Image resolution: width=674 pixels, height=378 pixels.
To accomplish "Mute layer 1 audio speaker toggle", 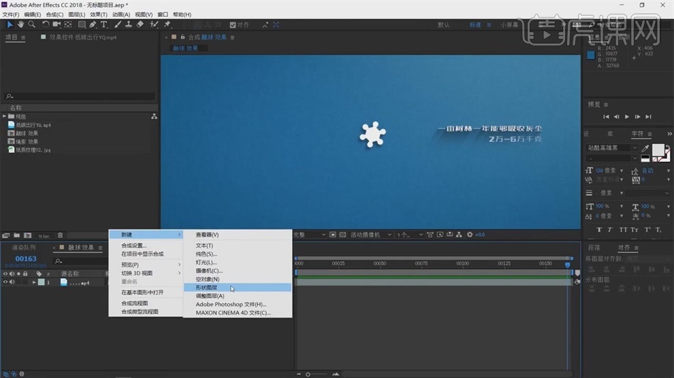I will pos(12,282).
